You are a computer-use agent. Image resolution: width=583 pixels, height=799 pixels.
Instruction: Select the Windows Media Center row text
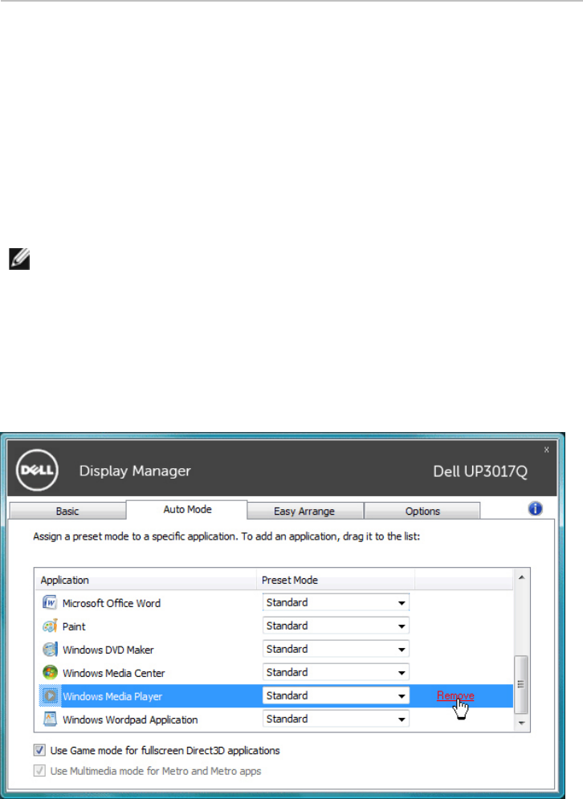click(114, 673)
